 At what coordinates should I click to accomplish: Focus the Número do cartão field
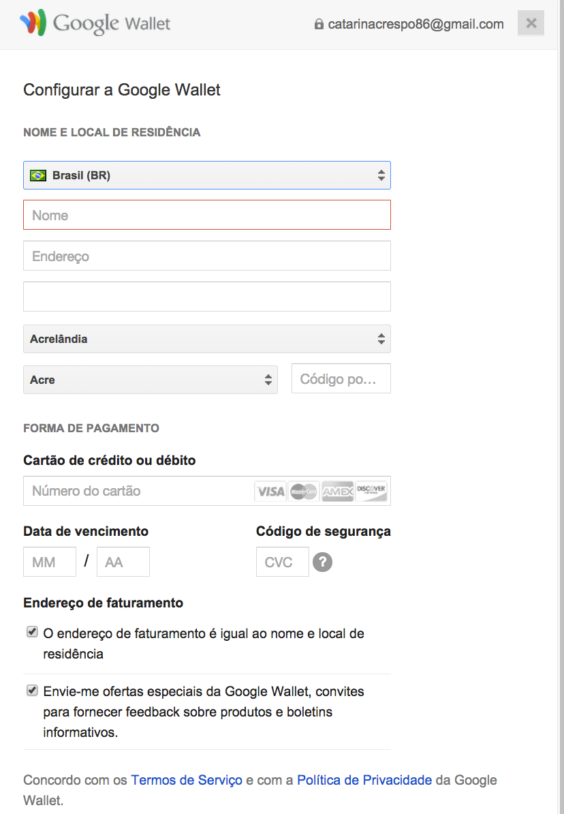coord(136,491)
